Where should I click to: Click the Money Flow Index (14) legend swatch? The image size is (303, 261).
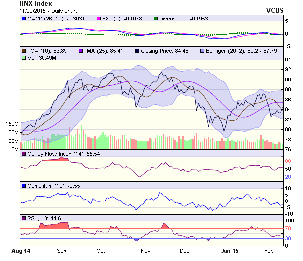[23, 154]
